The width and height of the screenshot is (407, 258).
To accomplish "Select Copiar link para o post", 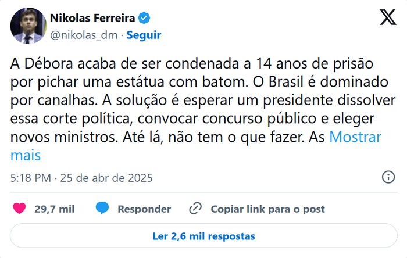I will (267, 209).
